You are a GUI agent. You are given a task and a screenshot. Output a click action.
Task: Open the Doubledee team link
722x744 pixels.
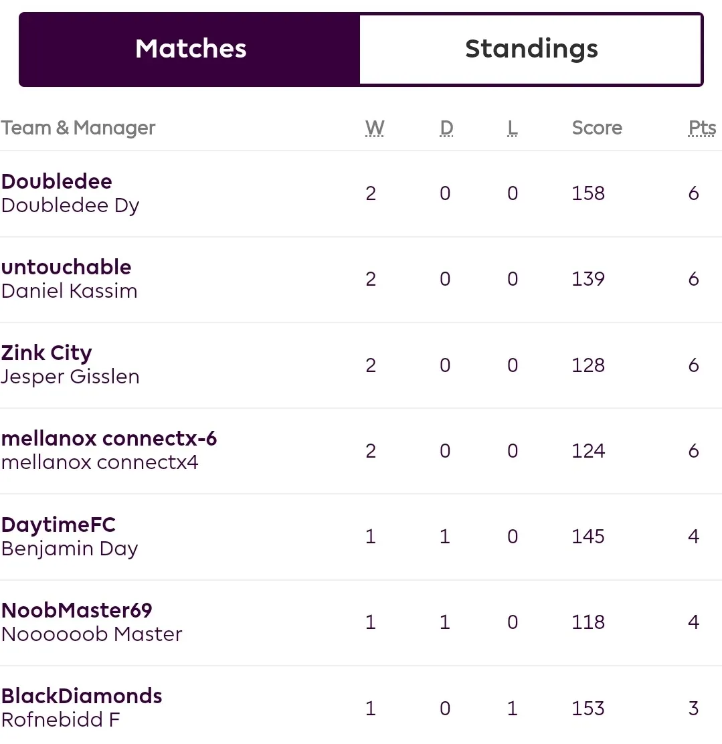pos(57,181)
